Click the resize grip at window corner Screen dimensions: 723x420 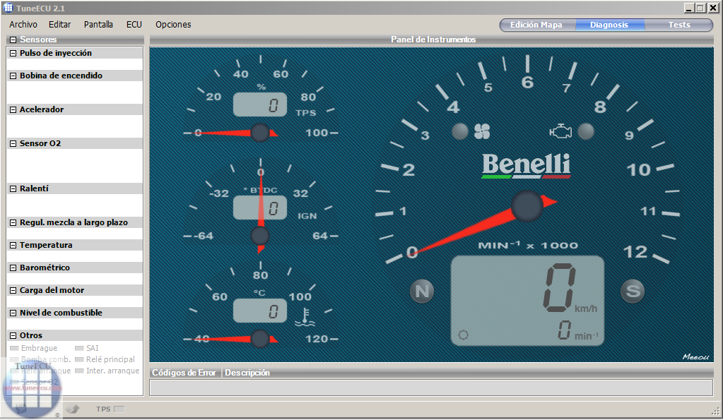pos(716,411)
